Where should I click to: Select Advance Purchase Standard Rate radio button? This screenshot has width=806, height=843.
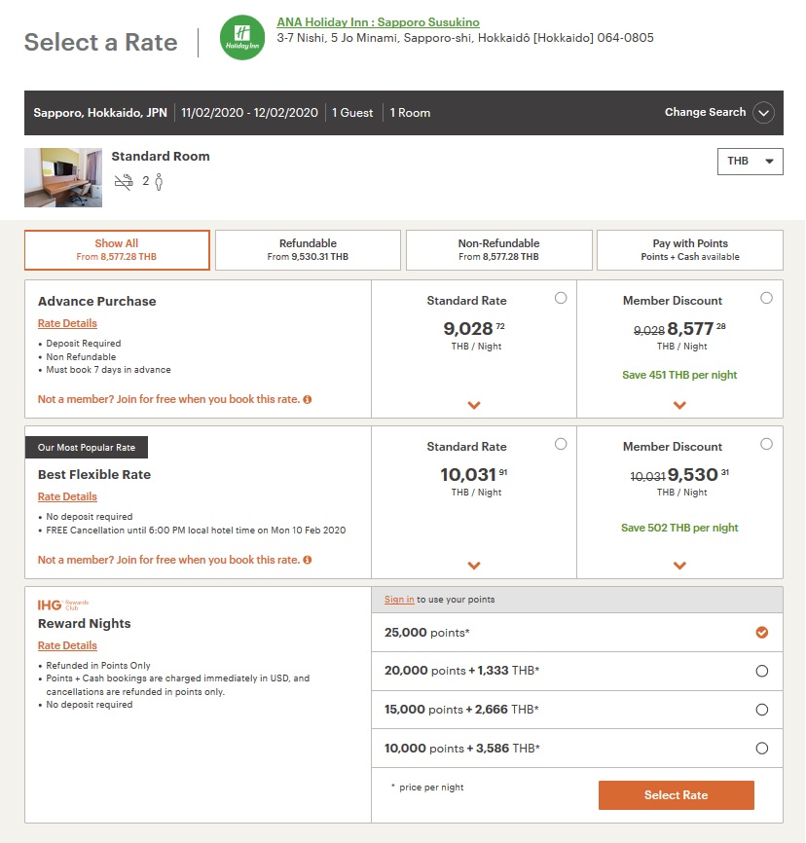click(561, 298)
